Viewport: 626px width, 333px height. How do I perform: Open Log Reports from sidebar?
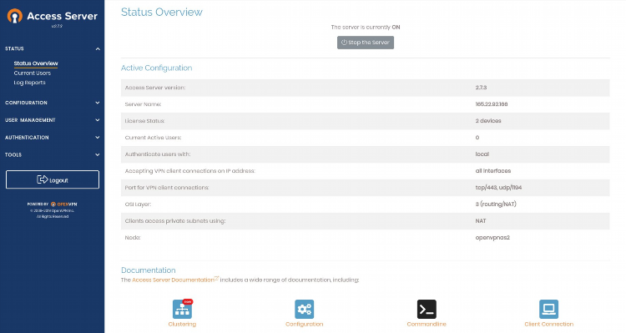tap(29, 83)
